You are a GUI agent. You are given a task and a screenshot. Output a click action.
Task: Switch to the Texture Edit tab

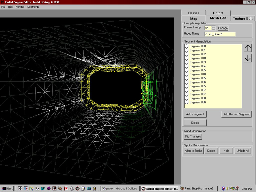point(243,19)
